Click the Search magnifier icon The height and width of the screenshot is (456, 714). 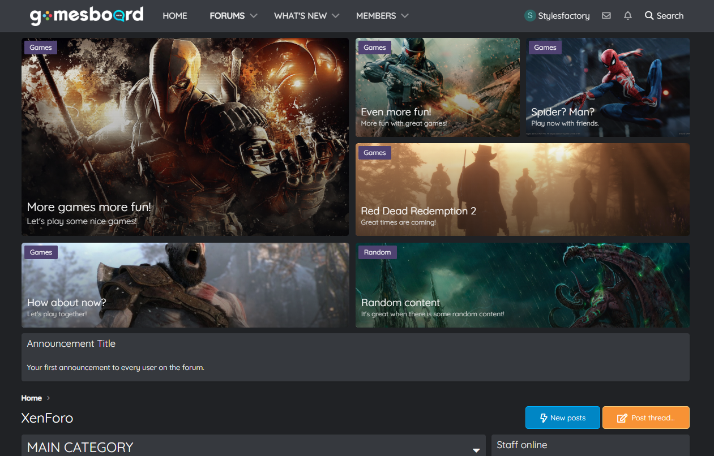tap(649, 16)
